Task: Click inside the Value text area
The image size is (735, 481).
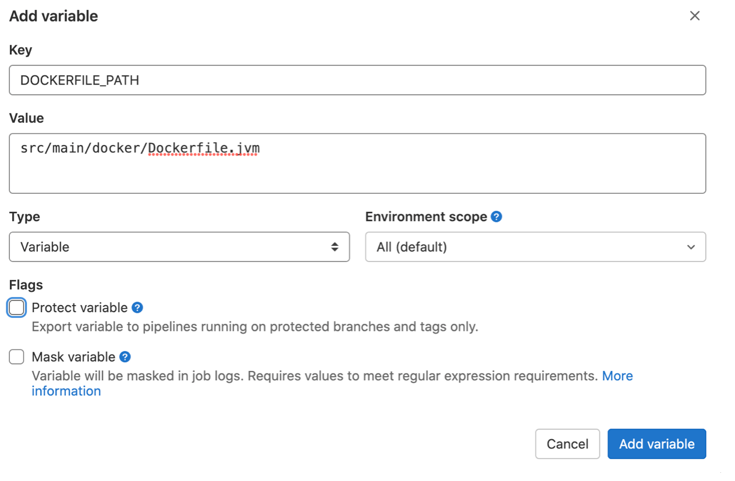Action: click(358, 163)
